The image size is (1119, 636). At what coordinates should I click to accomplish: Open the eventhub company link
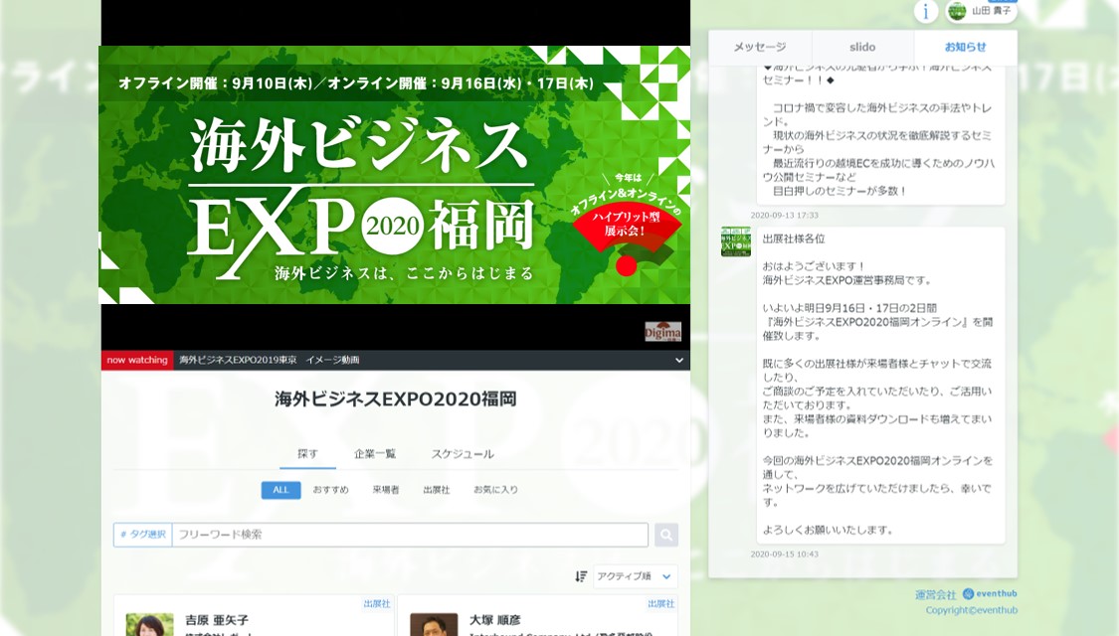tap(989, 593)
